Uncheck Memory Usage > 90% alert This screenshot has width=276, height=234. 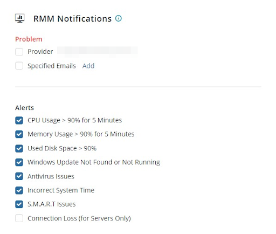19,134
